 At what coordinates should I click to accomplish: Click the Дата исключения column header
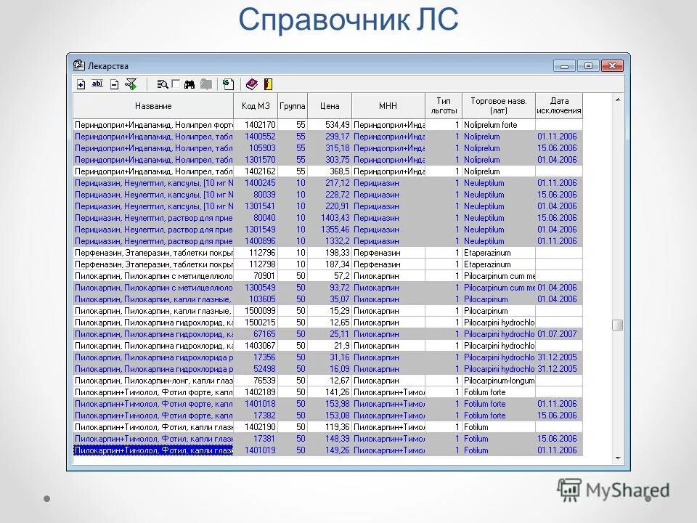tap(558, 105)
